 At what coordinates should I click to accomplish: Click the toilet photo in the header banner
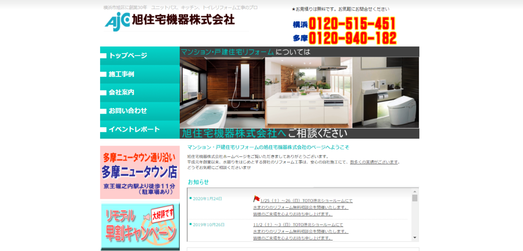pos(385,93)
